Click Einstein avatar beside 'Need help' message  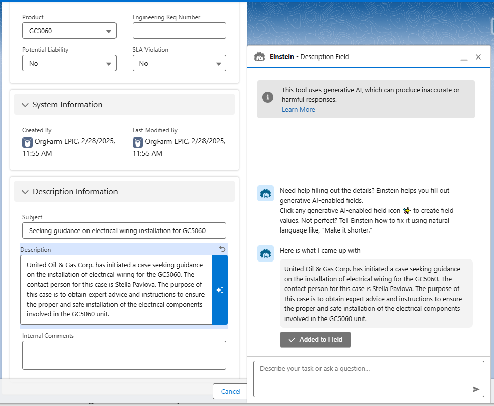tap(266, 193)
